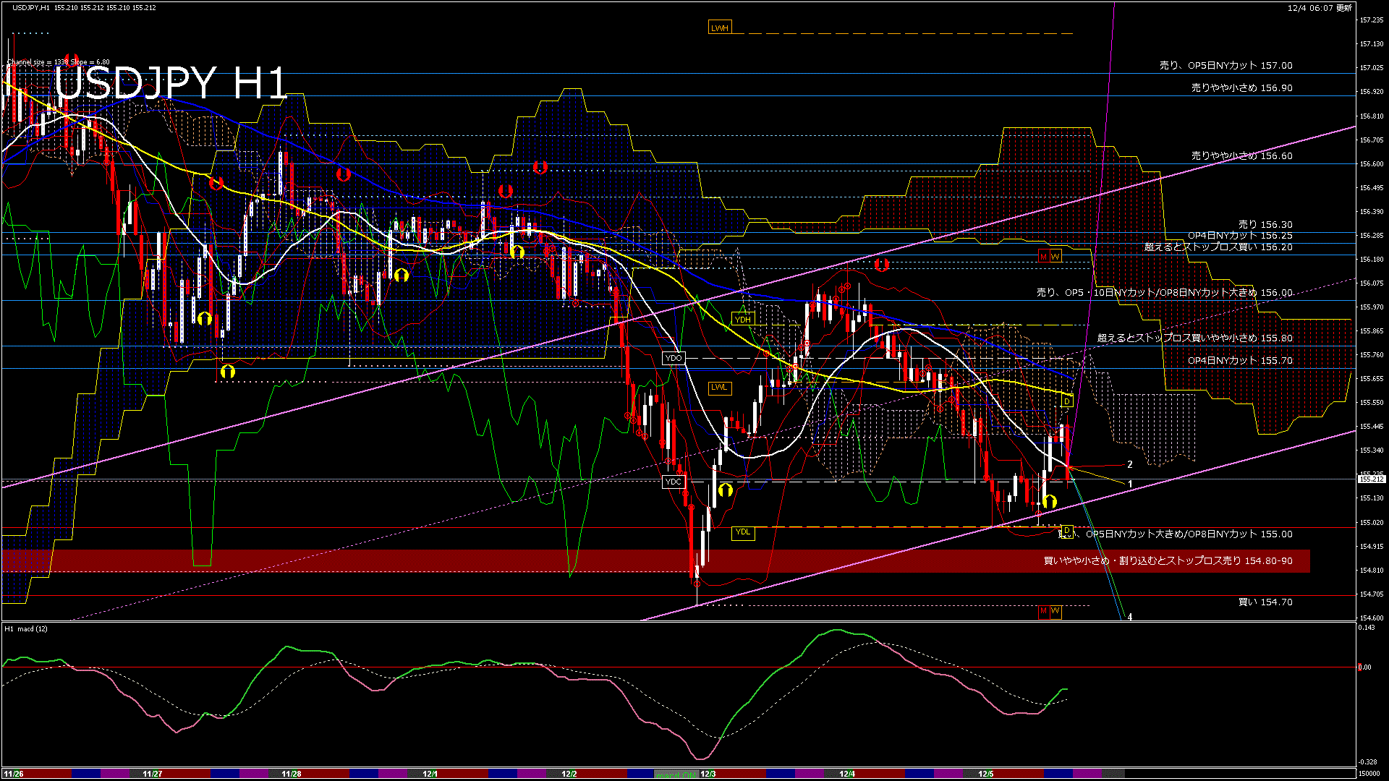Click upper M W marker near 156.20
This screenshot has height=781, width=1389.
pyautogui.click(x=1050, y=257)
